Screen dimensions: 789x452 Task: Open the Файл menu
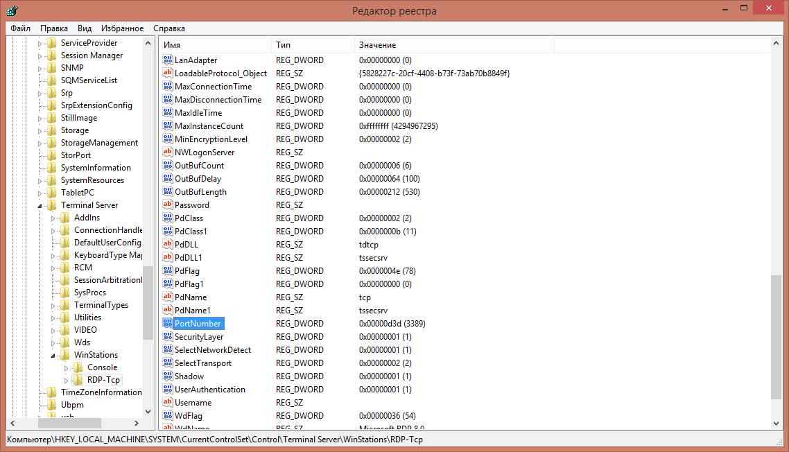point(20,28)
